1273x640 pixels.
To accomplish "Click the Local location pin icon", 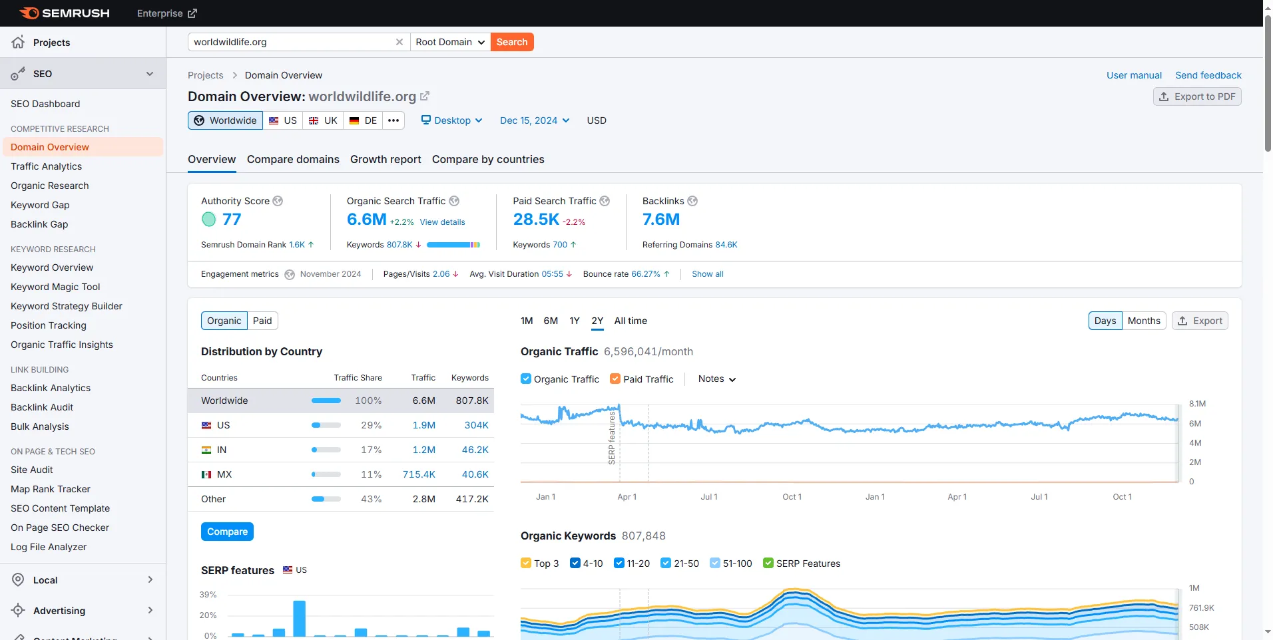I will click(18, 579).
